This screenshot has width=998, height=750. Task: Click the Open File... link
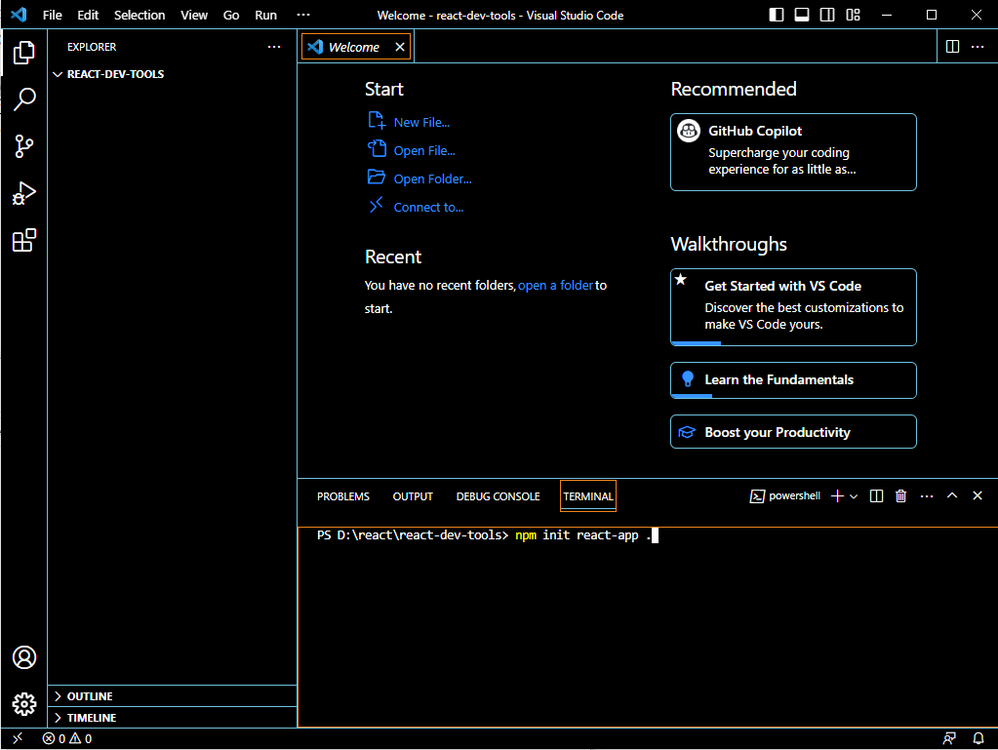tap(412, 150)
